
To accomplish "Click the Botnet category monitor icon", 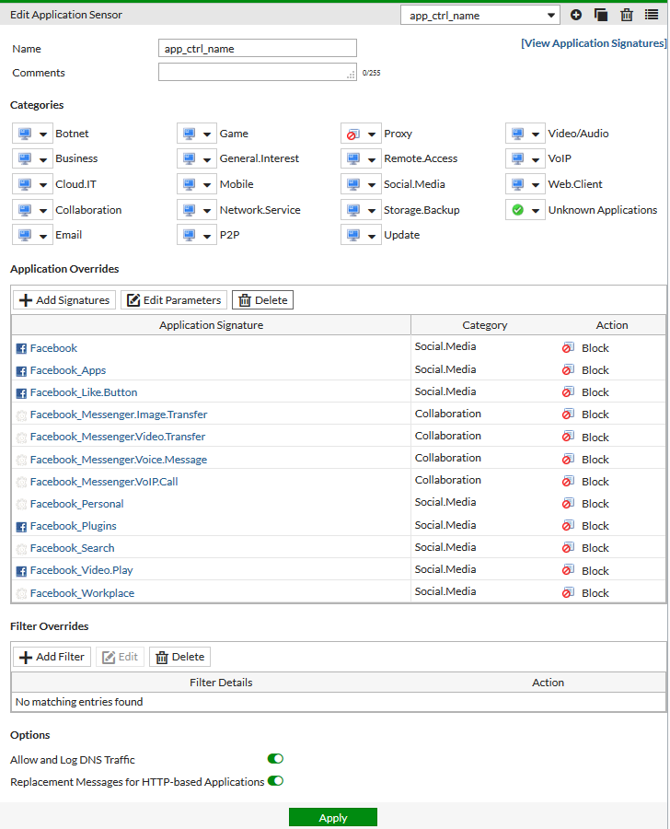I will point(24,134).
